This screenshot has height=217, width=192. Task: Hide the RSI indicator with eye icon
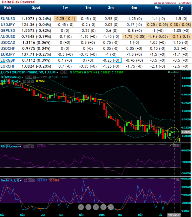click(x=25, y=147)
